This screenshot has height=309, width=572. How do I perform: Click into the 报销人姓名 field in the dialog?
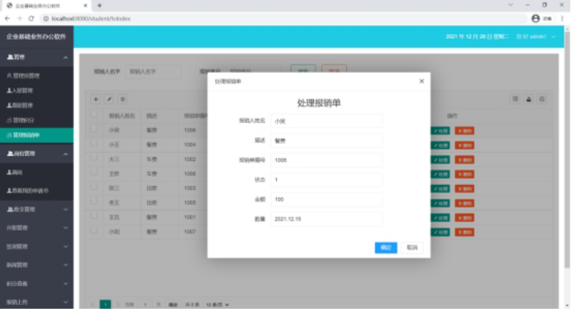tap(327, 121)
